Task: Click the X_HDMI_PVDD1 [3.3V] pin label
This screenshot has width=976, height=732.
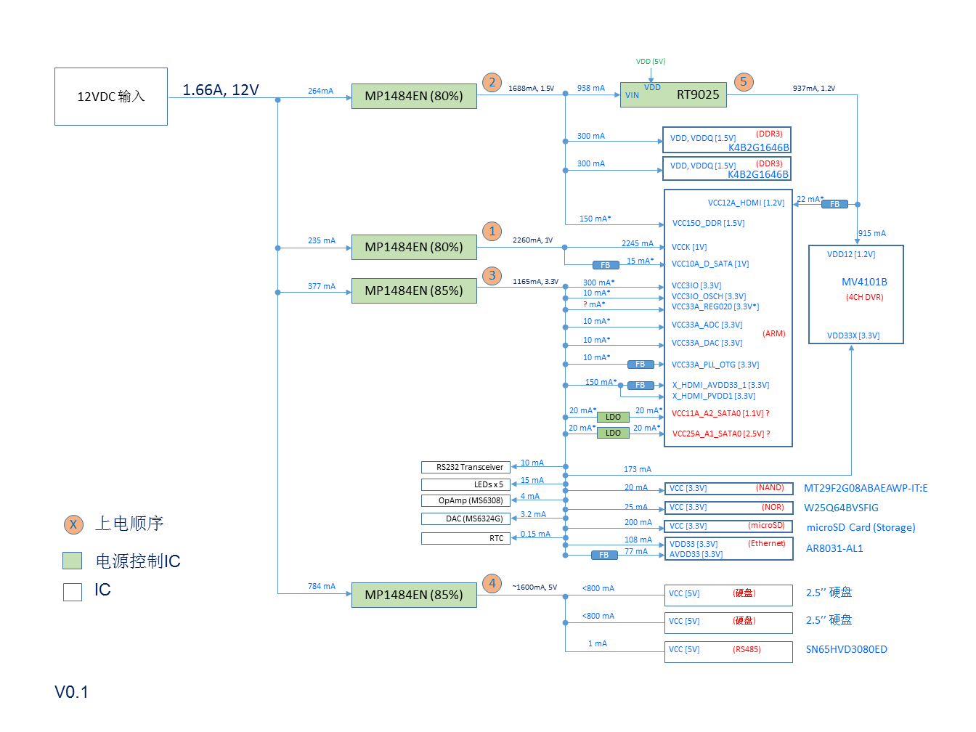Action: pos(714,396)
